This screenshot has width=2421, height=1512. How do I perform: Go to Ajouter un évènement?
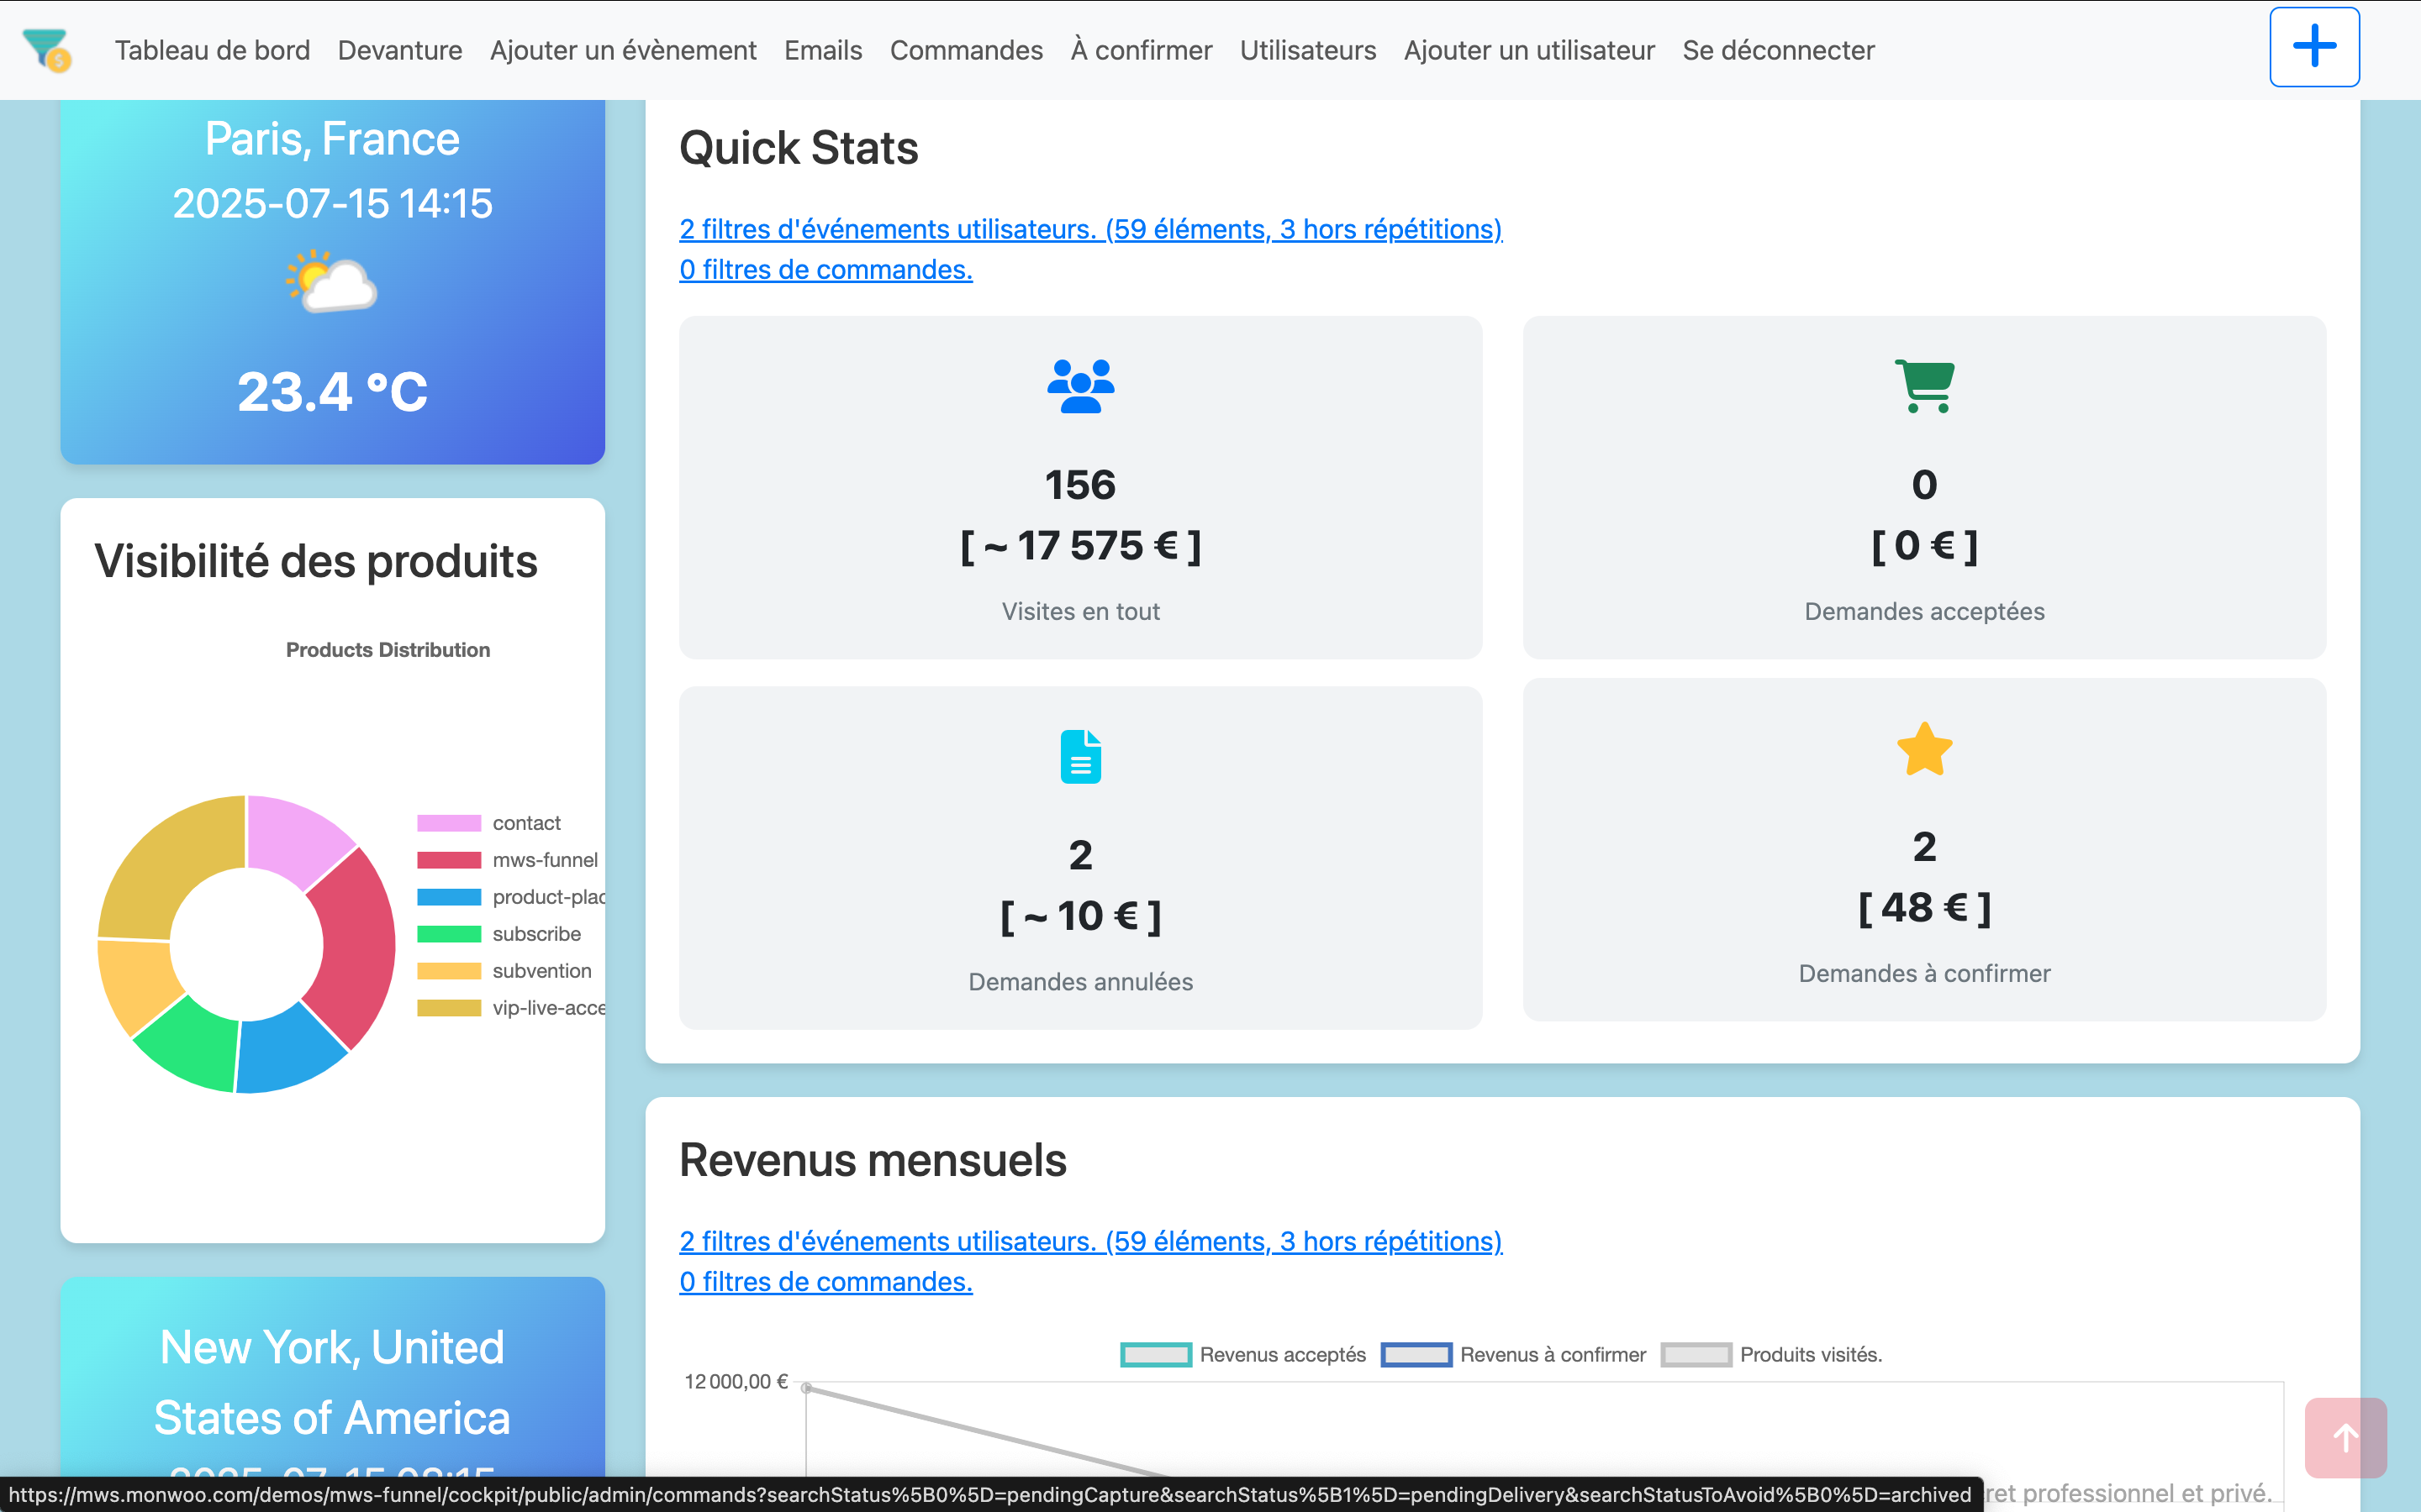coord(622,50)
